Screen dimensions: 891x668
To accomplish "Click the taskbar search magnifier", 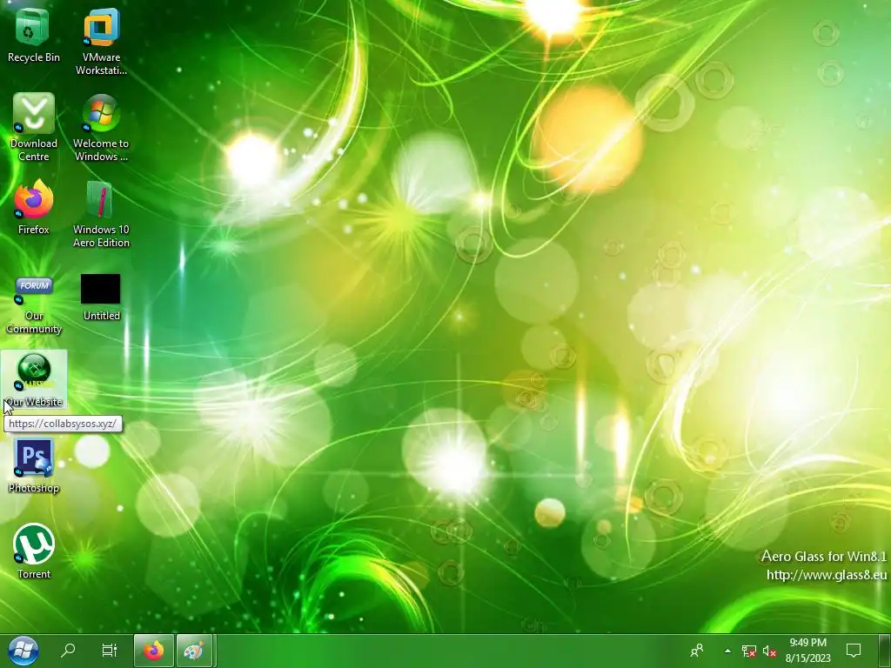I will pos(68,650).
